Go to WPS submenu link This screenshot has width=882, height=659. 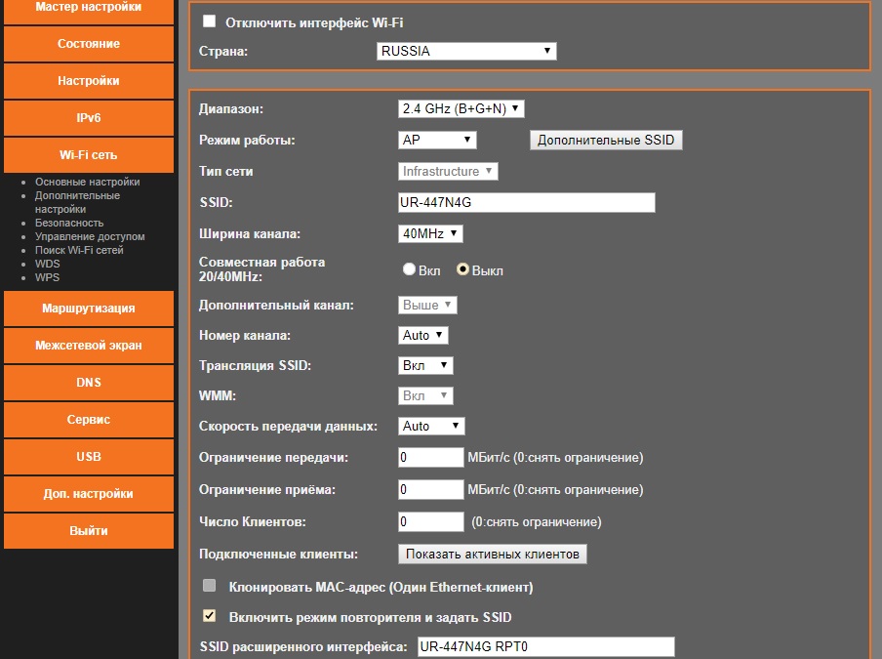tap(47, 277)
